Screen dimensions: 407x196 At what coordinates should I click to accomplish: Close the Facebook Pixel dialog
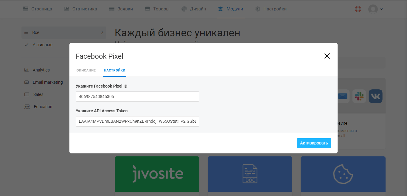327,56
